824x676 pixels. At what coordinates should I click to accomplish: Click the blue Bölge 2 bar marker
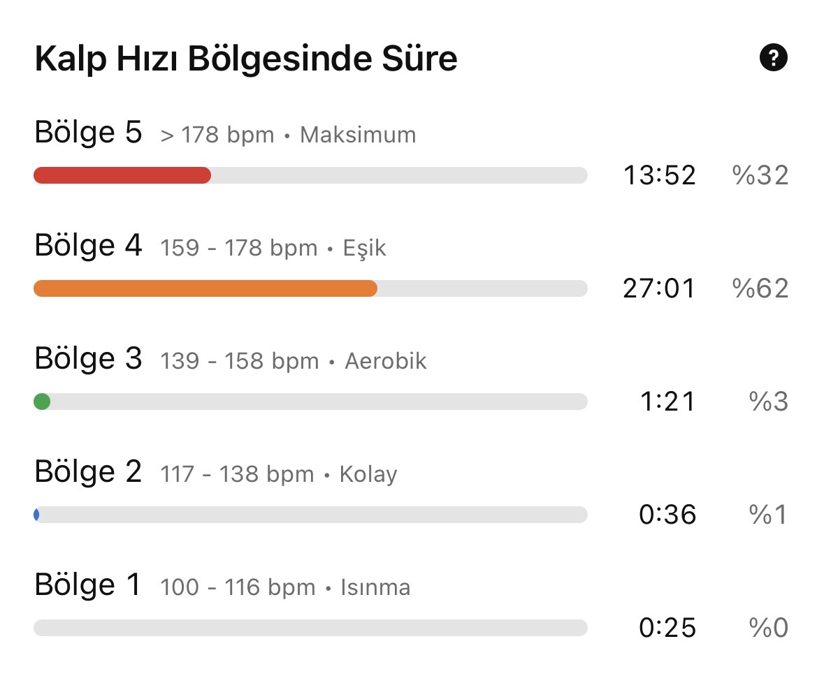pyautogui.click(x=36, y=515)
